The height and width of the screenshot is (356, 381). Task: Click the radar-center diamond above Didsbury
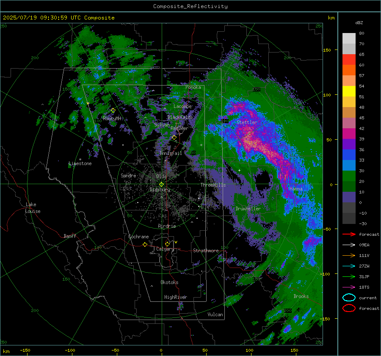click(161, 185)
